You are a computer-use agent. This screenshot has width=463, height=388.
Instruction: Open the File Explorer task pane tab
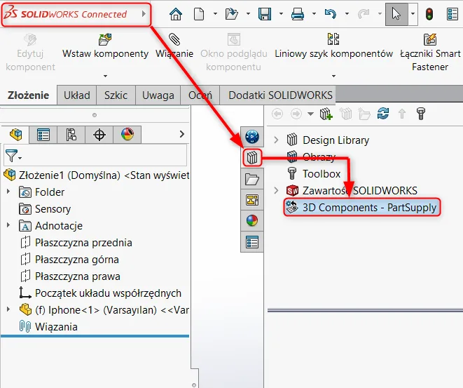pyautogui.click(x=252, y=179)
